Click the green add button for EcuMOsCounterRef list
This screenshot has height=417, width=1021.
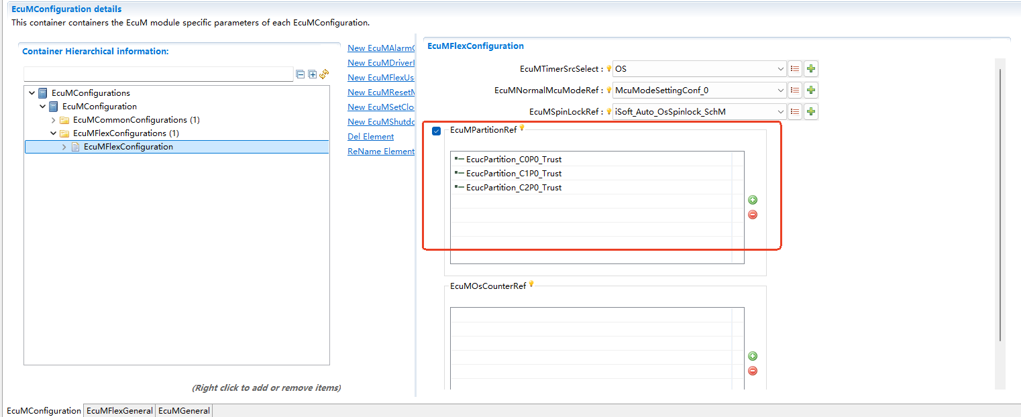click(x=753, y=356)
